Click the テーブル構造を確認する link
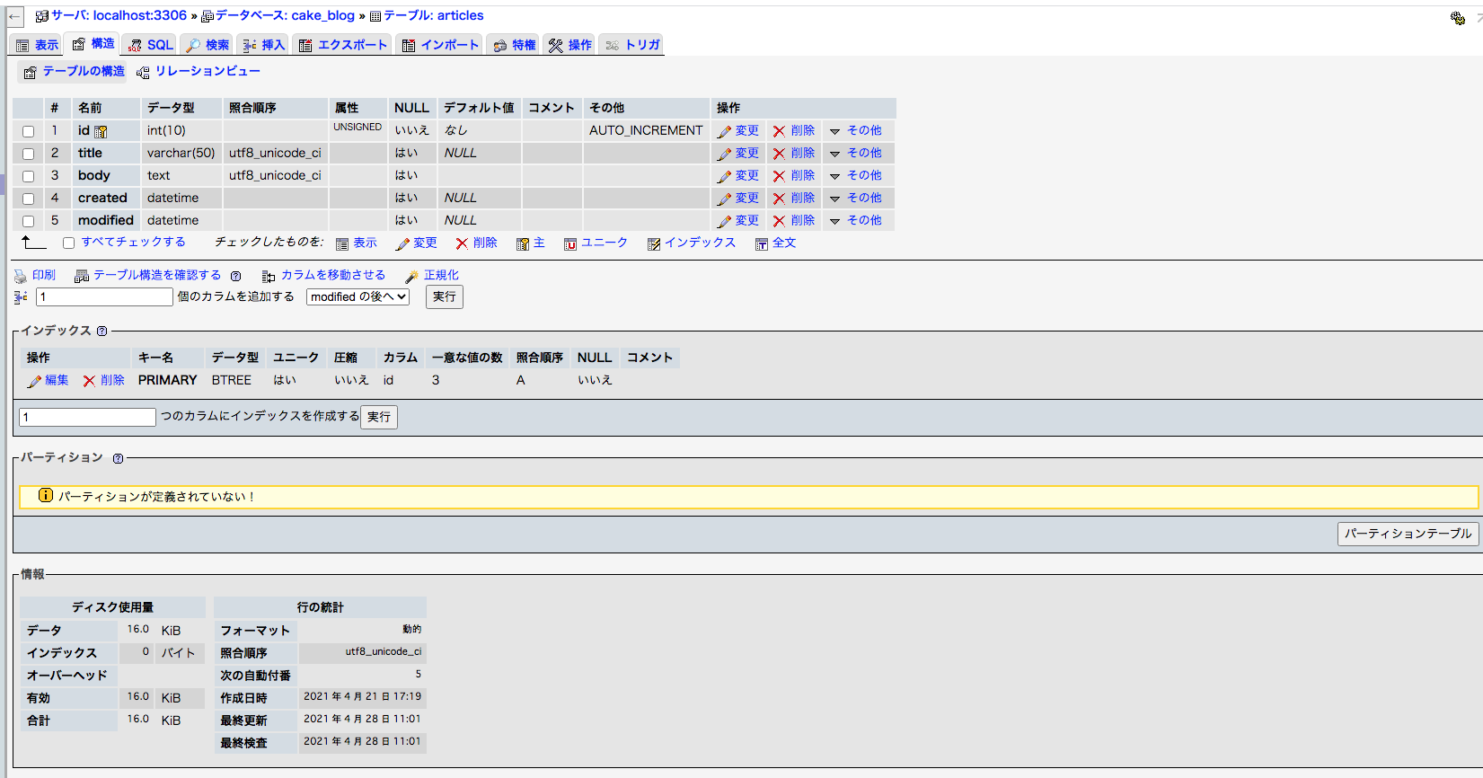Image resolution: width=1483 pixels, height=778 pixels. point(157,275)
